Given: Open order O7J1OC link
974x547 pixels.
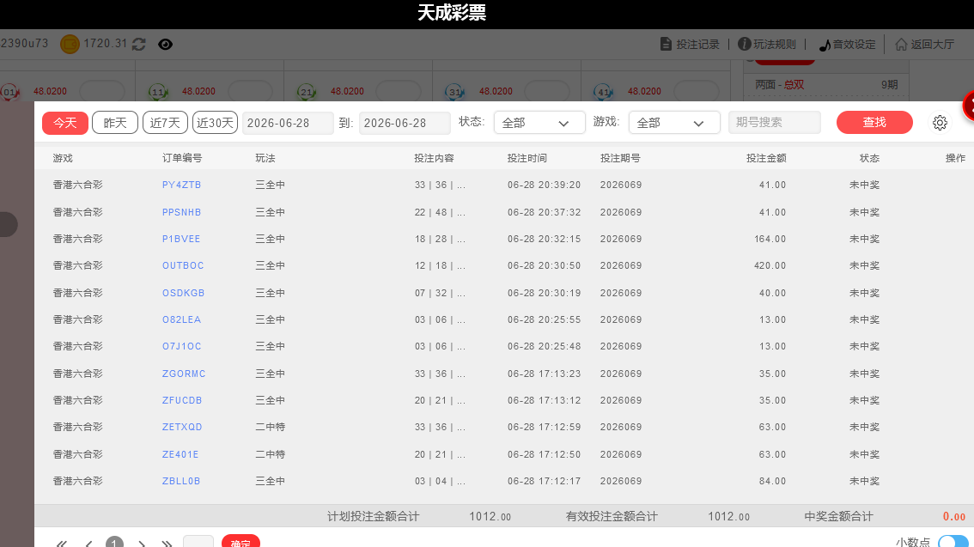Looking at the screenshot, I should pos(181,346).
